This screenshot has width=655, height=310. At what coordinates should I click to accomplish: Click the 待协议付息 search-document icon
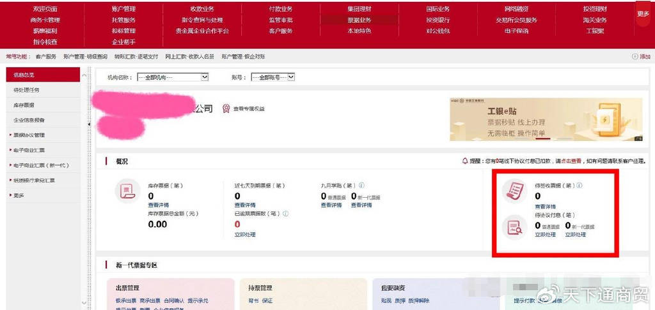point(514,226)
